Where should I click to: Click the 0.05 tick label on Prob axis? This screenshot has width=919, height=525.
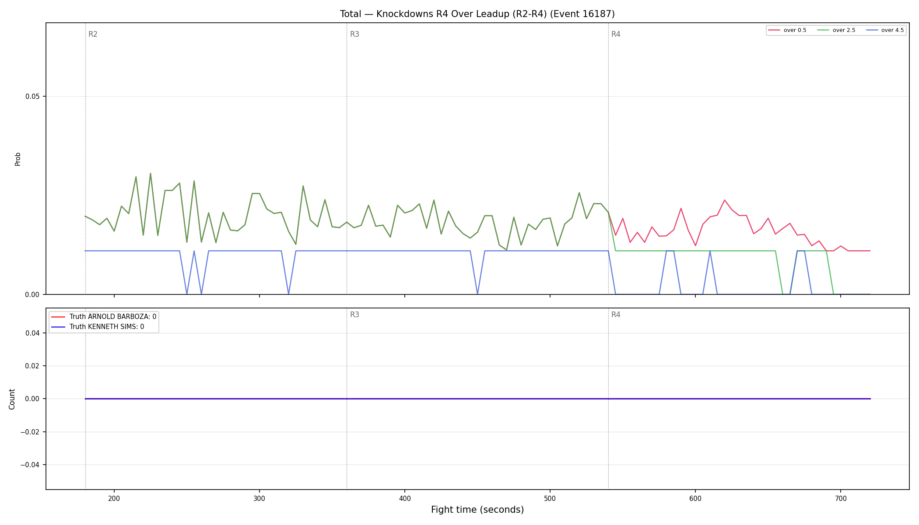(x=32, y=97)
